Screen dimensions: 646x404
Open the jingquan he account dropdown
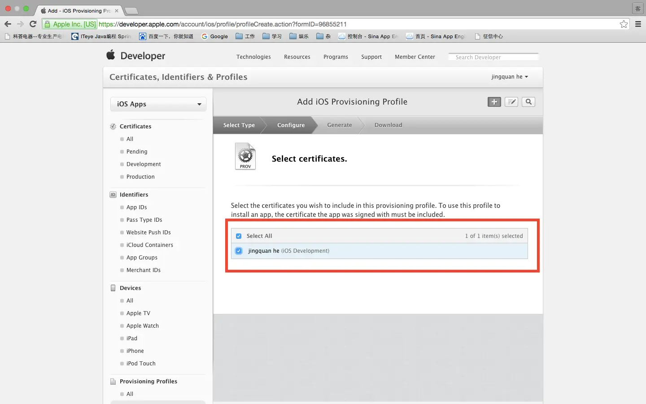coord(510,77)
